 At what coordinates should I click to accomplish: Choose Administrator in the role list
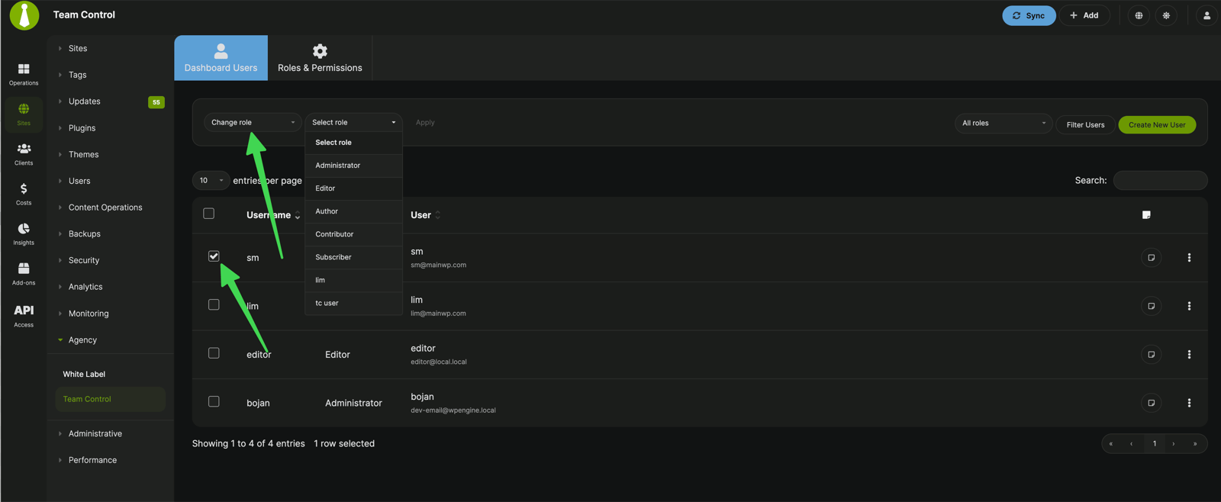coord(353,166)
